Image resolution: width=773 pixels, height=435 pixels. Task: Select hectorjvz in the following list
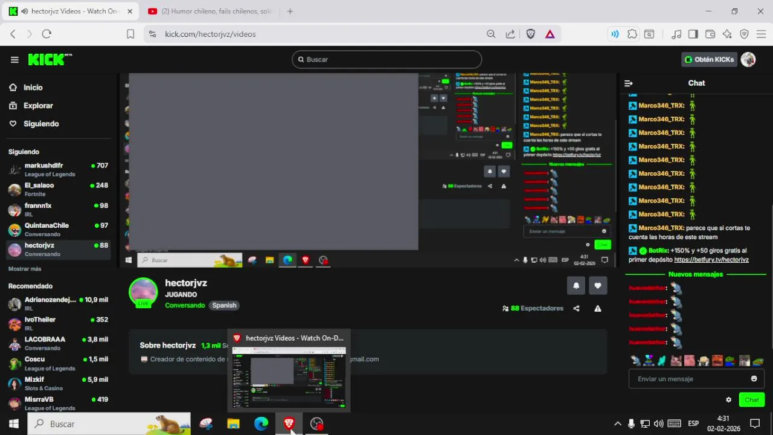(x=59, y=250)
